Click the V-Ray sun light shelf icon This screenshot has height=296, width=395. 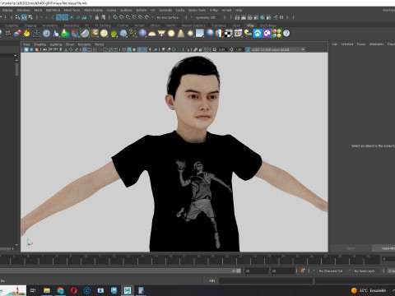[190, 34]
